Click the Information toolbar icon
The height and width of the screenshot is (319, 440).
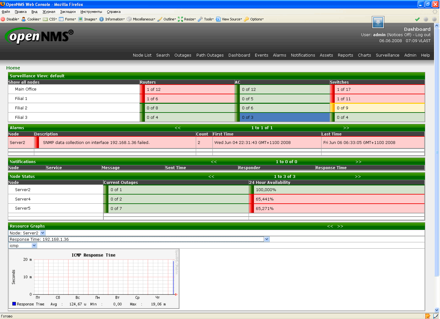[102, 19]
